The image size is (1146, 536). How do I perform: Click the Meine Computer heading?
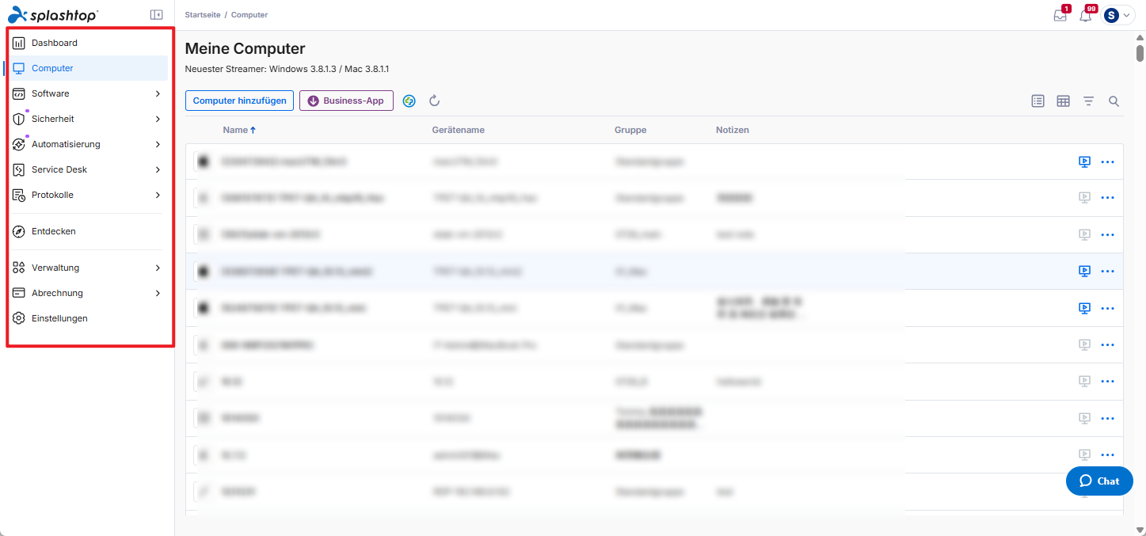[245, 49]
